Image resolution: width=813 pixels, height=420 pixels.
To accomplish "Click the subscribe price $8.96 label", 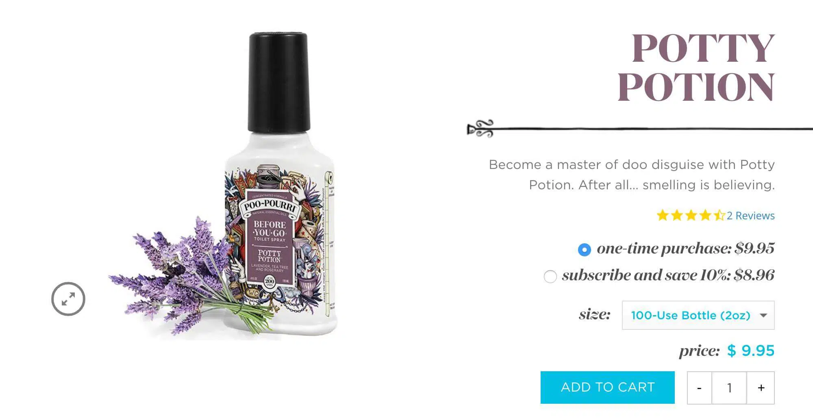I will [x=754, y=275].
